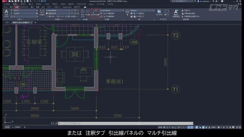244x137 pixels.
Task: Expand the Dimensions panel title
Action: pyautogui.click(x=58, y=19)
